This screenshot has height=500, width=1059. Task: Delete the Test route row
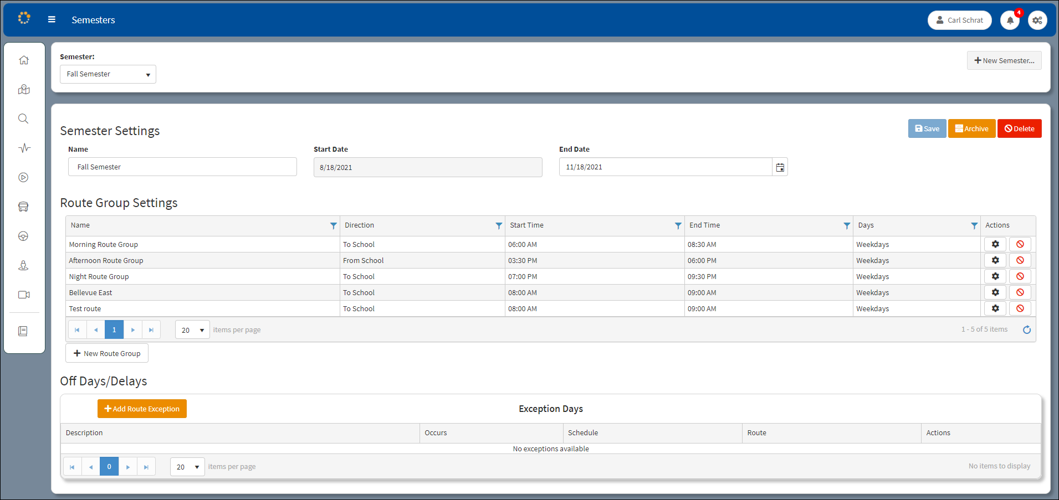1020,308
